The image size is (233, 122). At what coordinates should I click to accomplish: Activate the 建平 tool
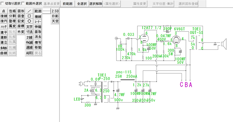(x=4, y=32)
